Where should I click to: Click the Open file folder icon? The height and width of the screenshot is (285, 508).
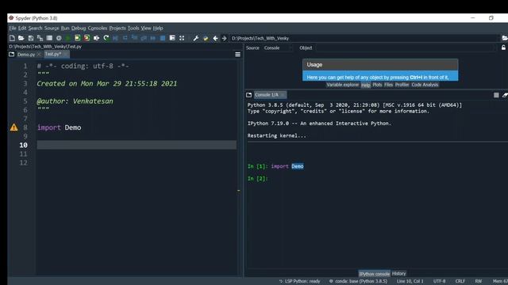click(x=21, y=38)
